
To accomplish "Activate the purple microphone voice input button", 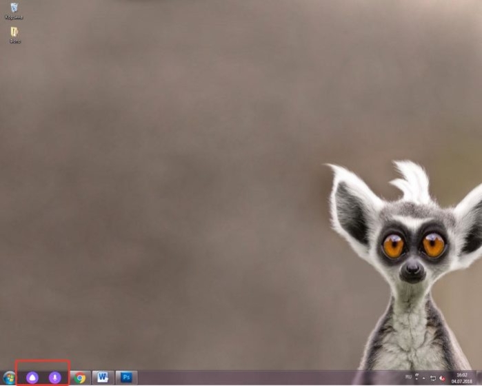I will coord(55,378).
